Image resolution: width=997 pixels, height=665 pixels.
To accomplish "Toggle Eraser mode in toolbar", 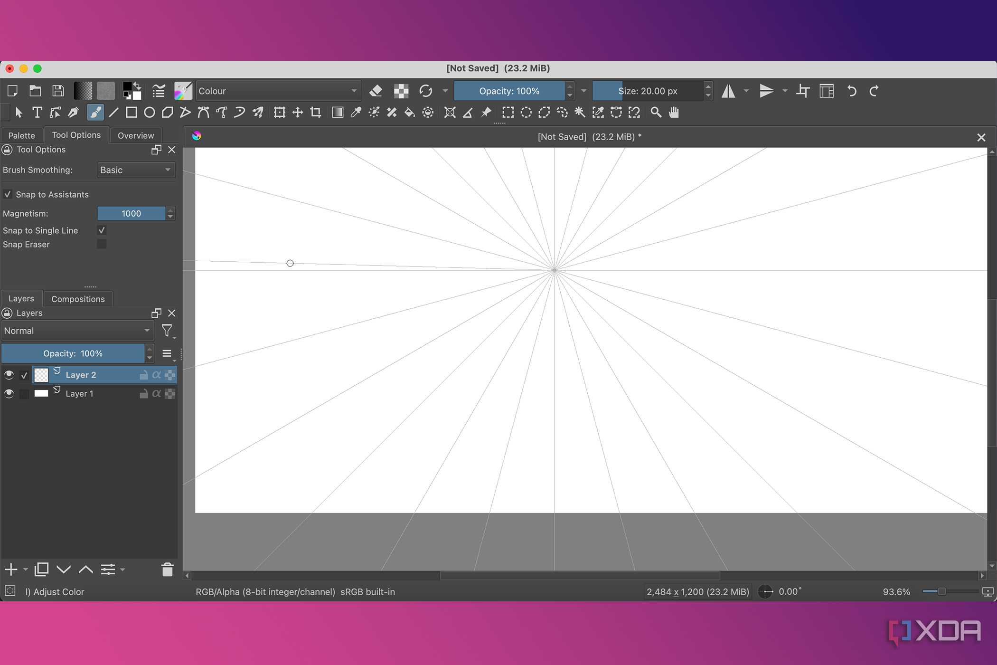I will pyautogui.click(x=376, y=91).
